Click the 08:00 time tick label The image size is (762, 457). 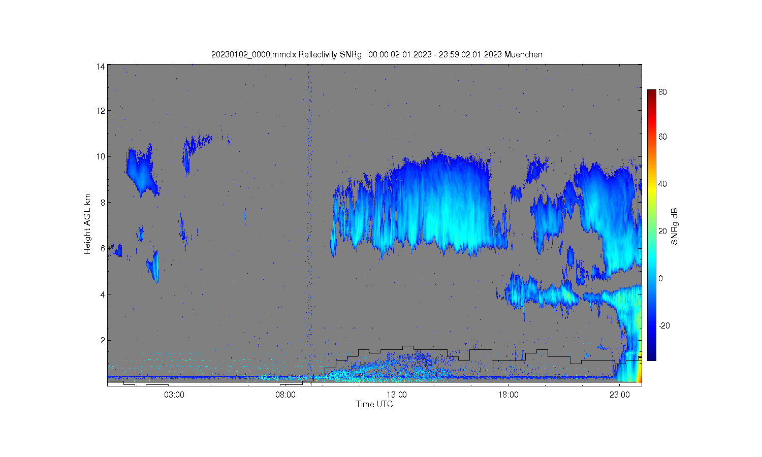[285, 395]
